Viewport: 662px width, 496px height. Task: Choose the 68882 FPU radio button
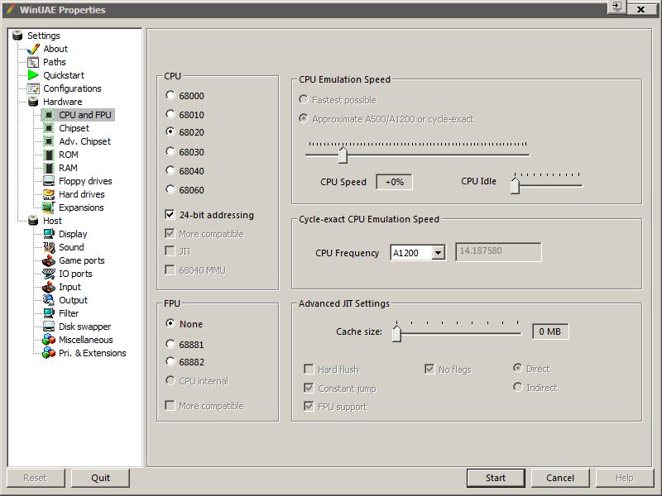click(170, 361)
